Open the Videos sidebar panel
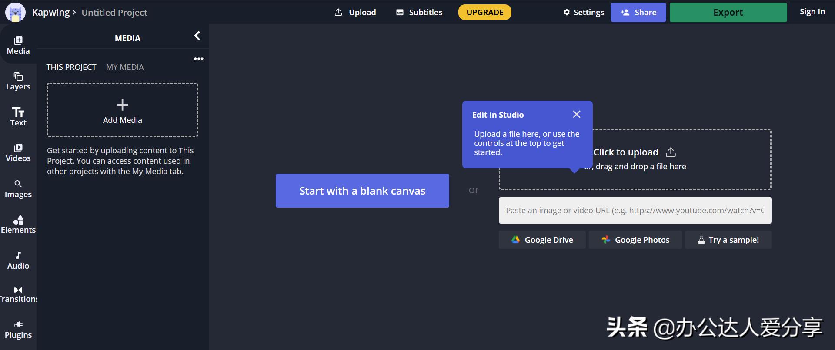 (x=18, y=153)
